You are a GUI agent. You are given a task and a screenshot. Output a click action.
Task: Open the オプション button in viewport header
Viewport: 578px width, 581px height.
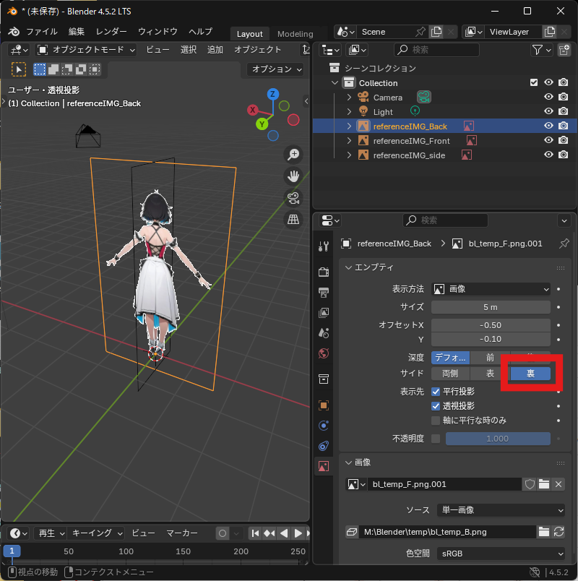pos(278,69)
